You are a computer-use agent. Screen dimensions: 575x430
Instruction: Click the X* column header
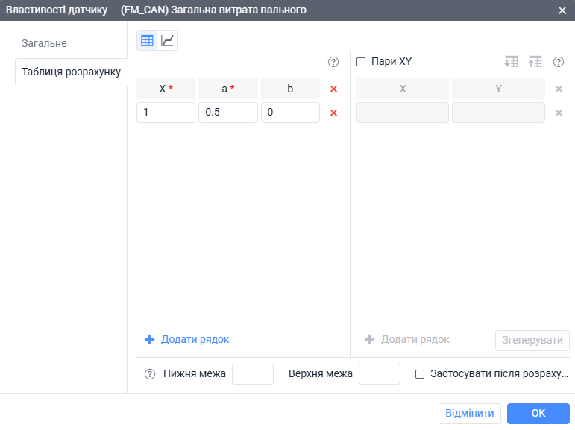click(166, 89)
